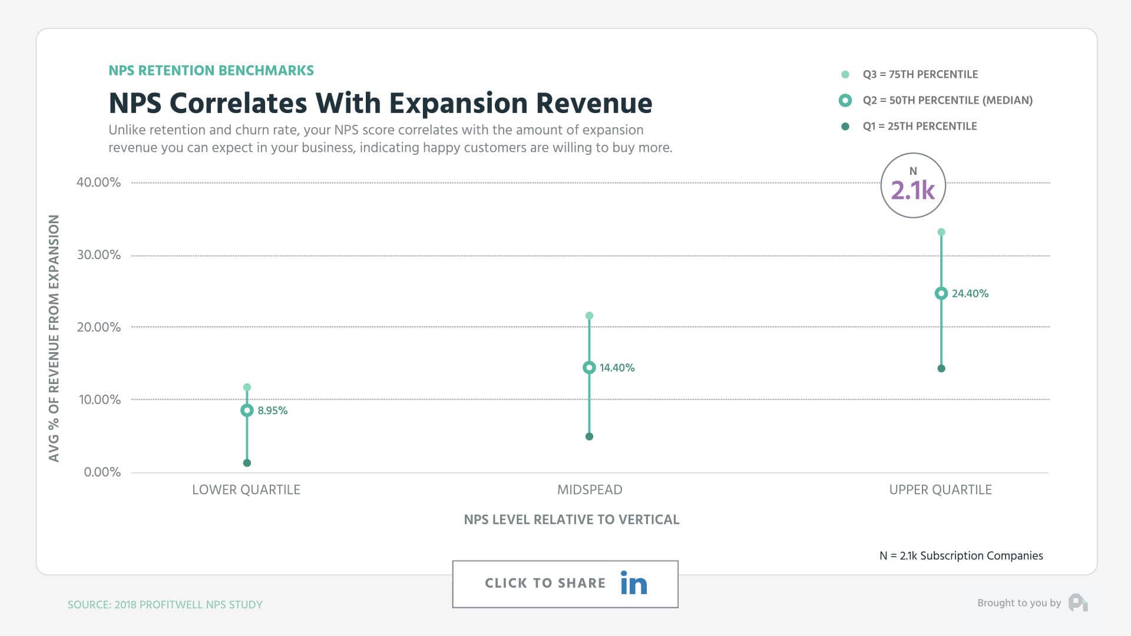Viewport: 1131px width, 636px height.
Task: Select the Q1 25th percentile legend dot
Action: [846, 126]
